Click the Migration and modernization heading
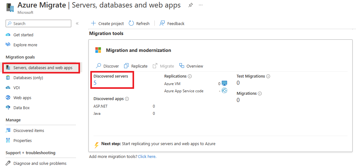 tap(138, 50)
